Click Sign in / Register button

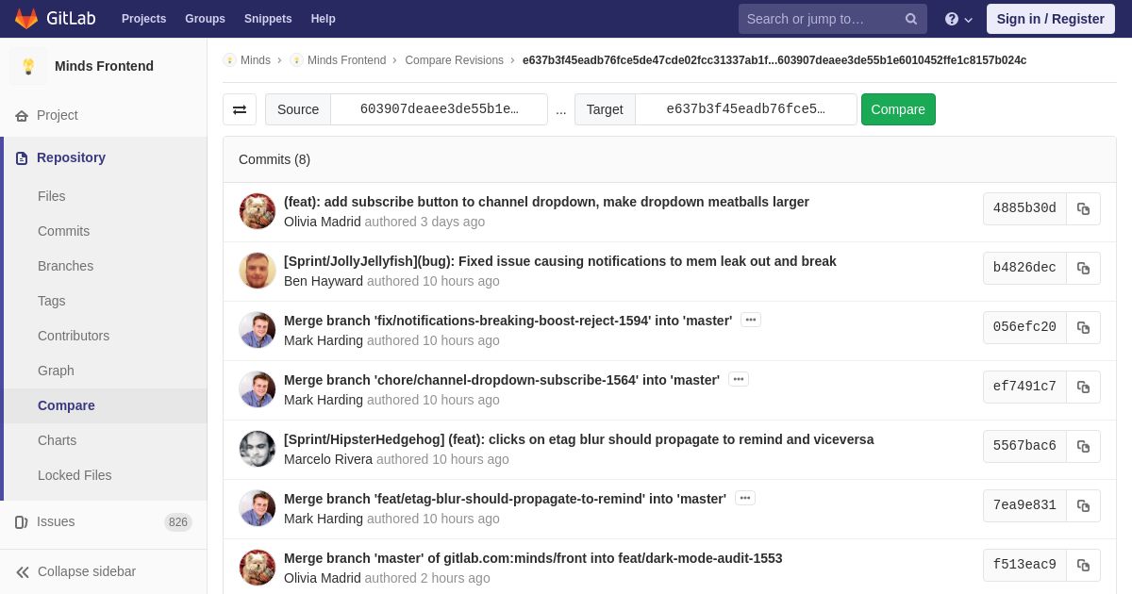(1050, 19)
